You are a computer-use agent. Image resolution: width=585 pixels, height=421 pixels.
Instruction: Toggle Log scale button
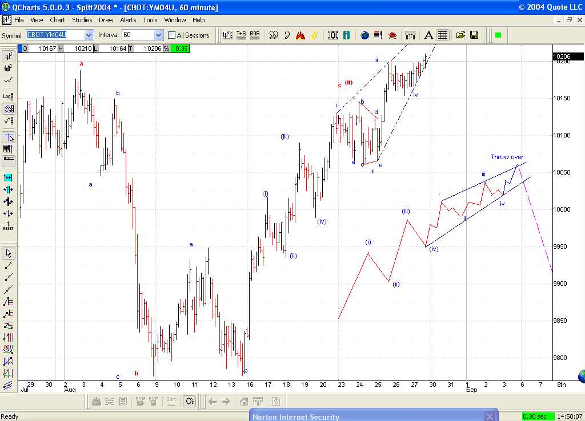click(x=8, y=96)
